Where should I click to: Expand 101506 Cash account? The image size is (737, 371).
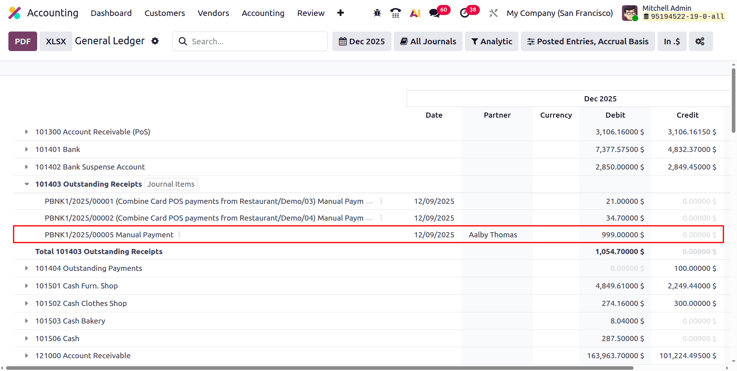click(x=26, y=338)
